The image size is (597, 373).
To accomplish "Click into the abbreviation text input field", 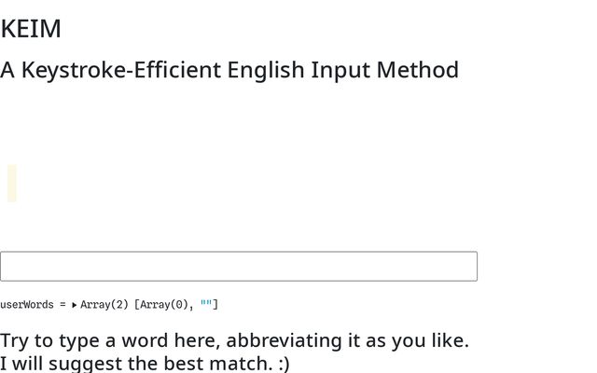I will pos(239,267).
